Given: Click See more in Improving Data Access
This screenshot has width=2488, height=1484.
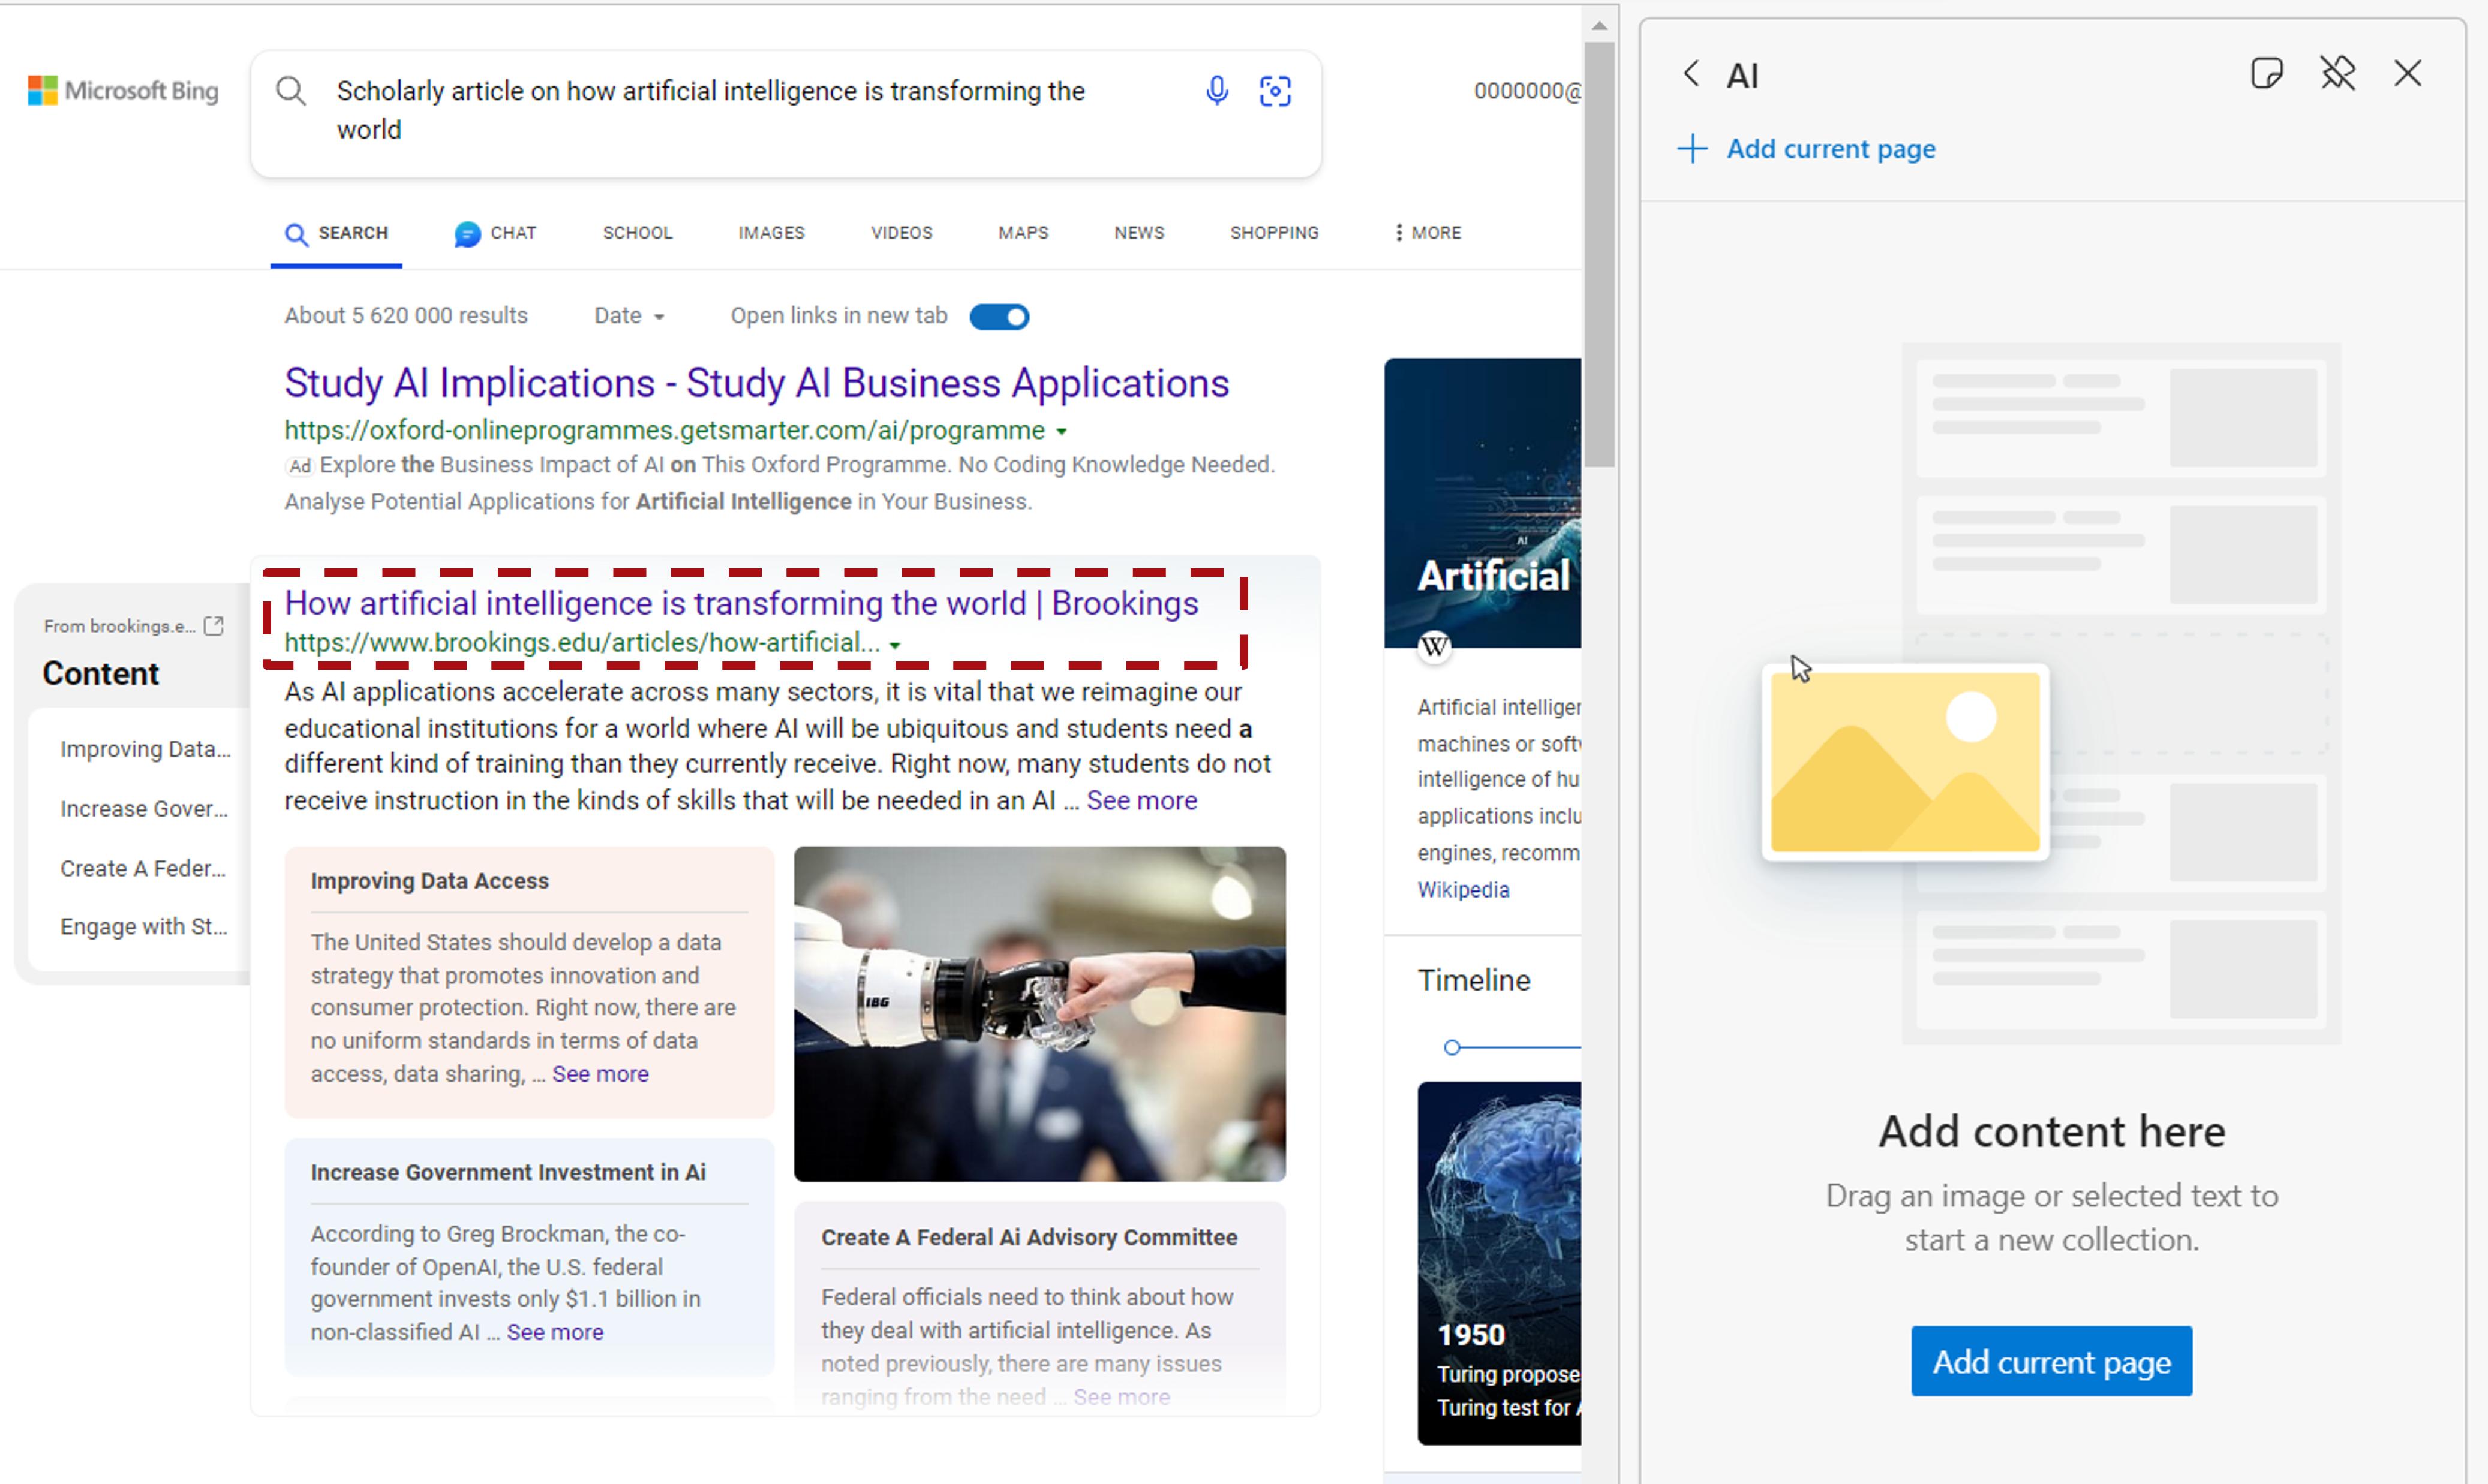Looking at the screenshot, I should [x=600, y=1074].
